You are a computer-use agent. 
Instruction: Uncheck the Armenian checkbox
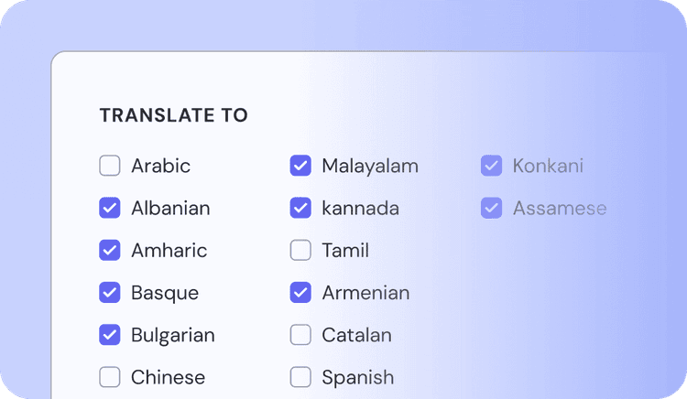pos(300,293)
